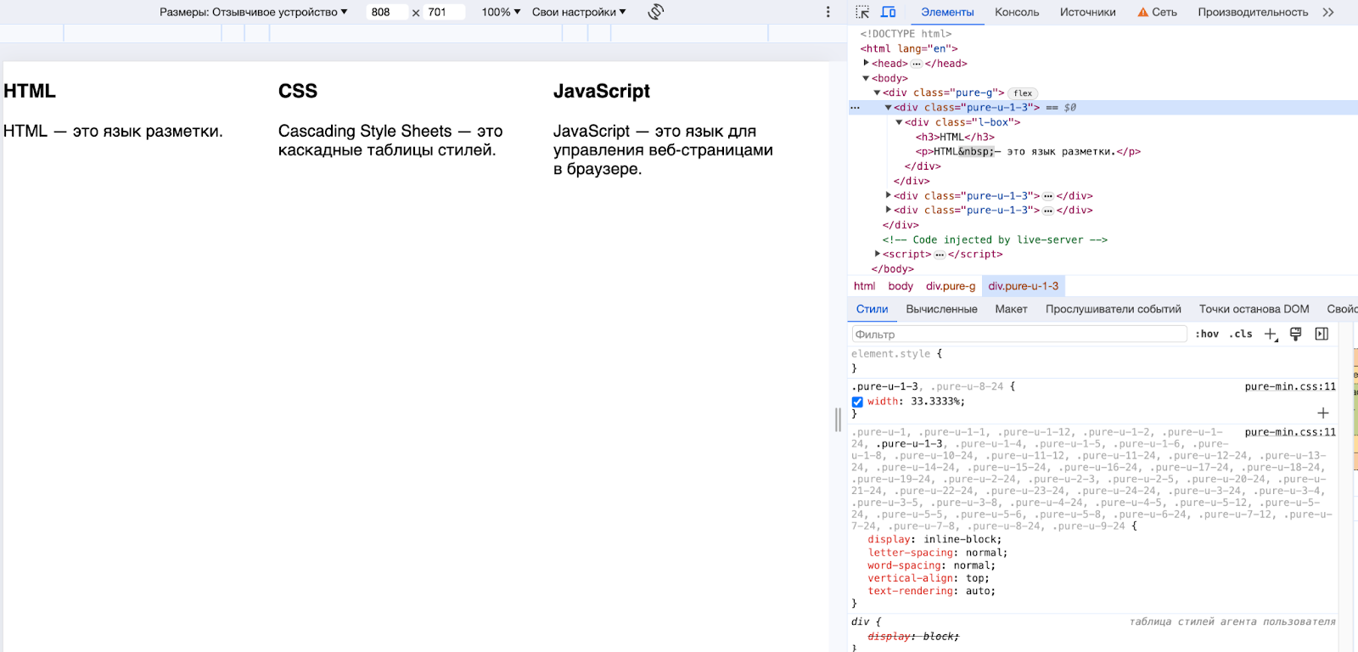The image size is (1358, 652).
Task: Click the Фильтр styles filter field
Action: click(1018, 334)
